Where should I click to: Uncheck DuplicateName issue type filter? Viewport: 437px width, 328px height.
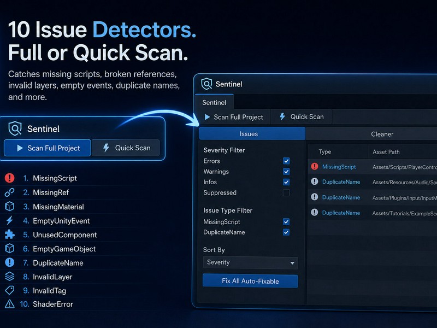coord(286,232)
